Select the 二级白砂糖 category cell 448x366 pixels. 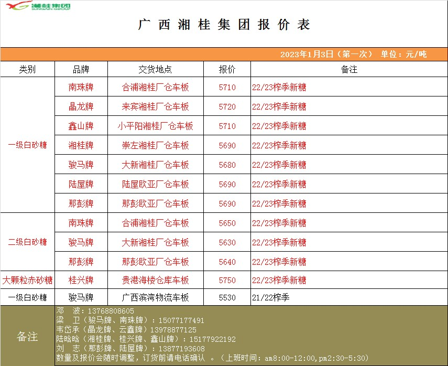pyautogui.click(x=27, y=242)
